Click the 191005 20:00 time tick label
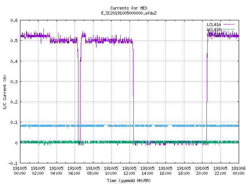Screen dimensions: 246x184 click(x=202, y=171)
